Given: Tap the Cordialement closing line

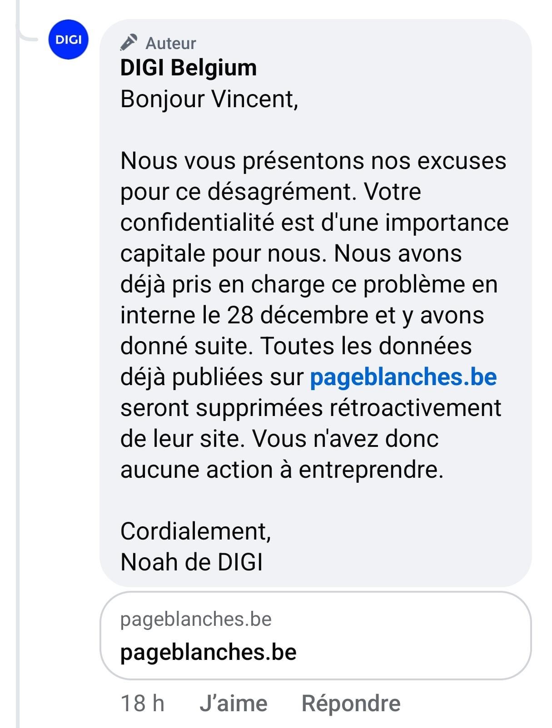Looking at the screenshot, I should [x=196, y=531].
